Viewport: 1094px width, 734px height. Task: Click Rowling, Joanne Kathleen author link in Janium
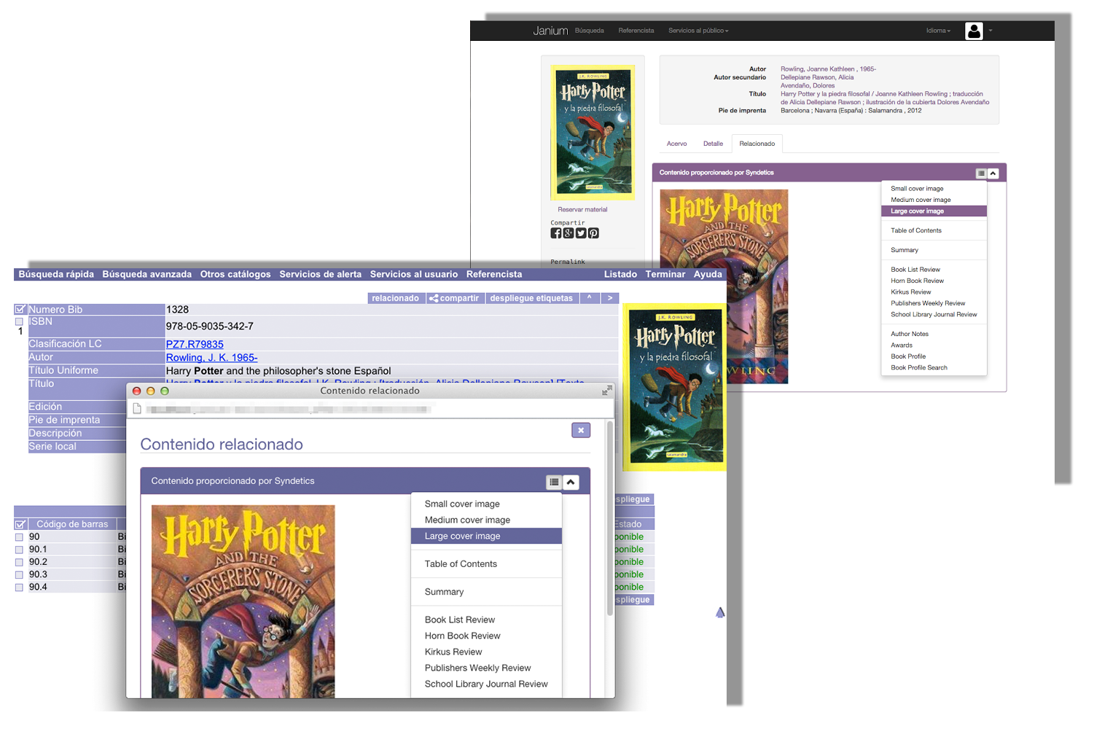click(828, 69)
